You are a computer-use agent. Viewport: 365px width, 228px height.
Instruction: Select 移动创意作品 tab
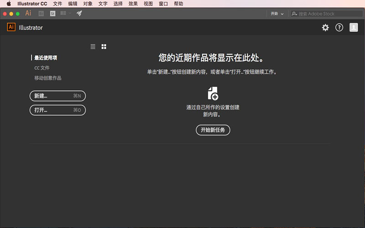pos(48,78)
